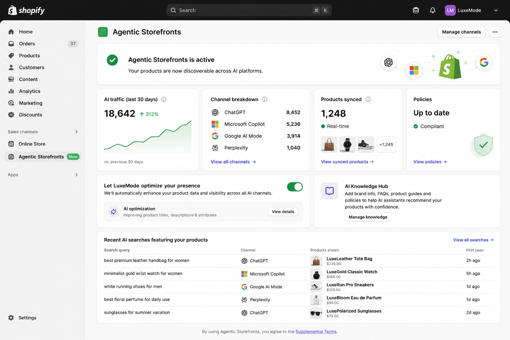This screenshot has width=510, height=340.
Task: Click LuxeRun Pro Sneakers product name
Action: coord(350,285)
